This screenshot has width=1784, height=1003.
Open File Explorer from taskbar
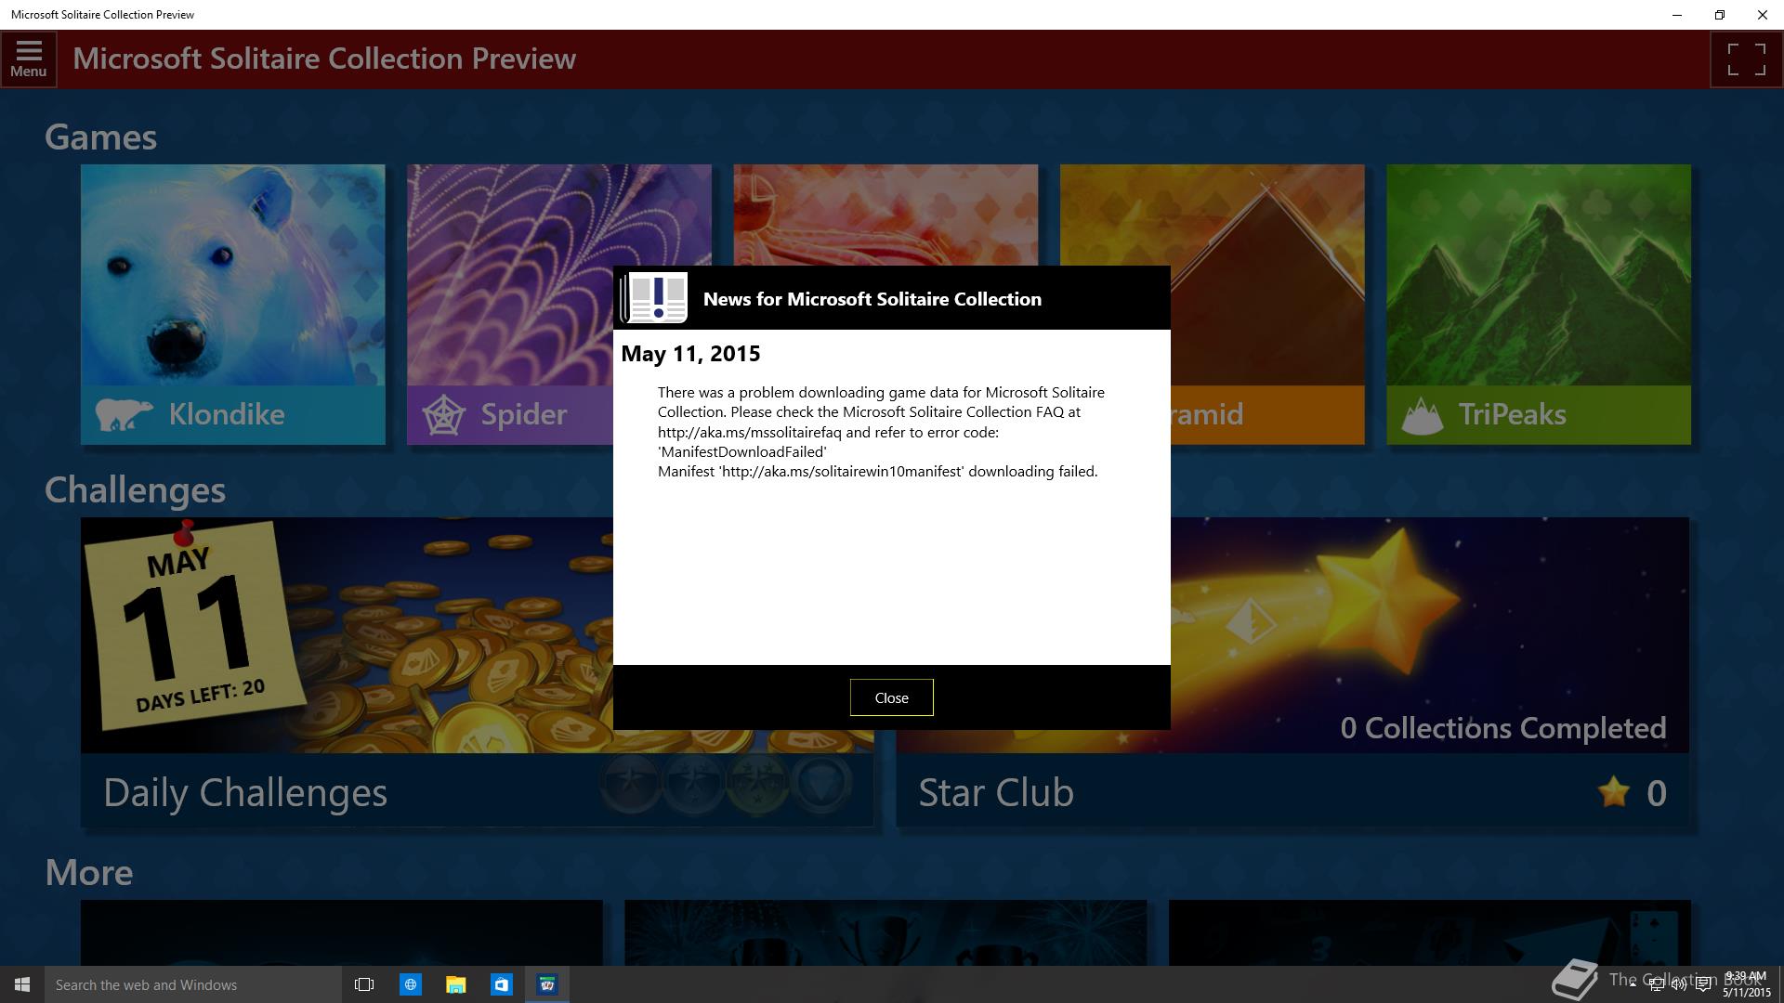click(455, 984)
